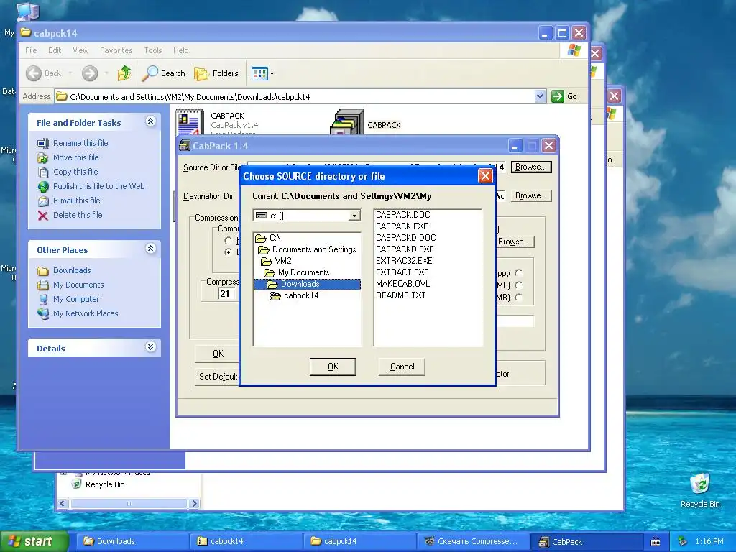The image size is (736, 552).
Task: Select CABPACK.EXE in file list
Action: coord(402,226)
